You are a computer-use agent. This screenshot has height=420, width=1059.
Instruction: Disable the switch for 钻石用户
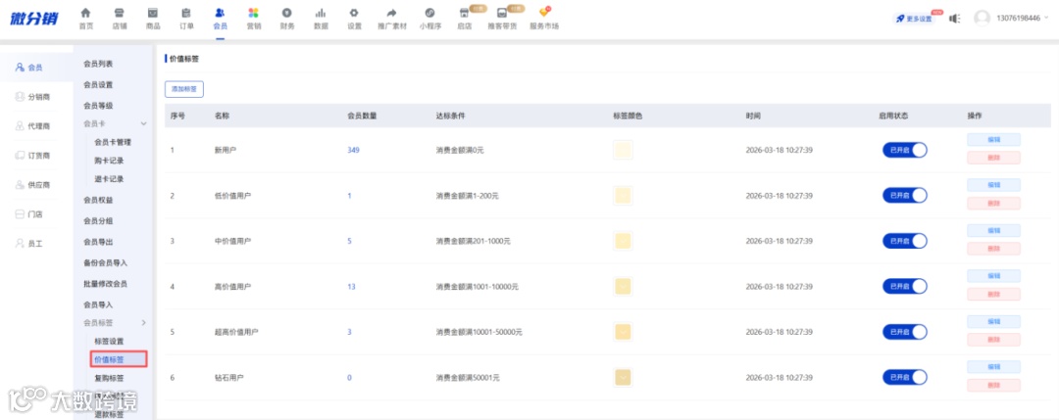click(x=904, y=377)
